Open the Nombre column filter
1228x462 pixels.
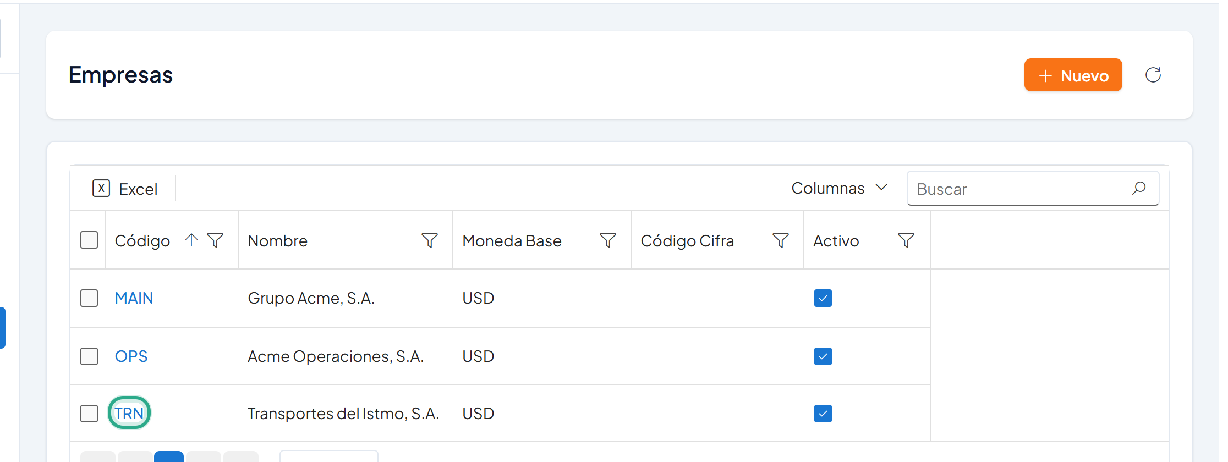430,240
